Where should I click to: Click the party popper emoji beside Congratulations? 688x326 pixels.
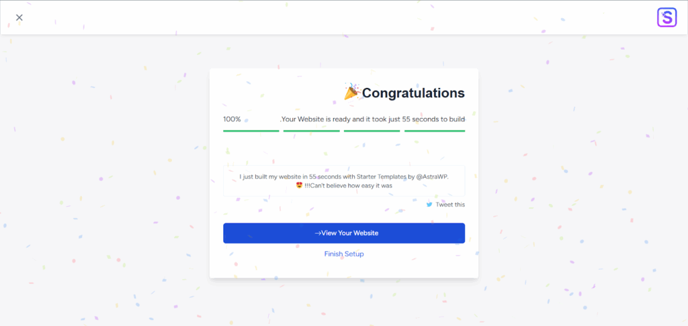(352, 92)
